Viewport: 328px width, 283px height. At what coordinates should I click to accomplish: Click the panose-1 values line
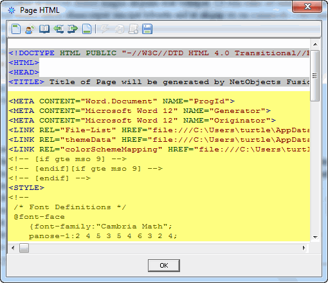coord(103,236)
